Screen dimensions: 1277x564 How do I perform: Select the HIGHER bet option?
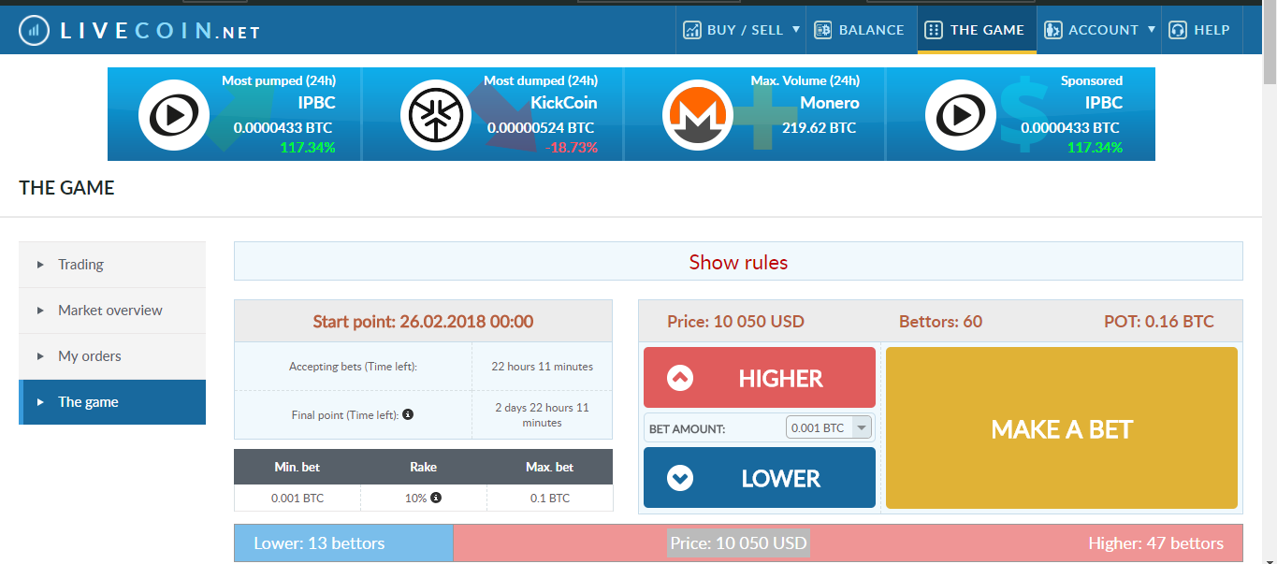760,378
